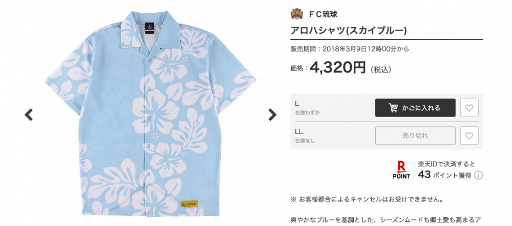Add size L with かごに入れる button
The width and height of the screenshot is (512, 226).
pyautogui.click(x=415, y=107)
